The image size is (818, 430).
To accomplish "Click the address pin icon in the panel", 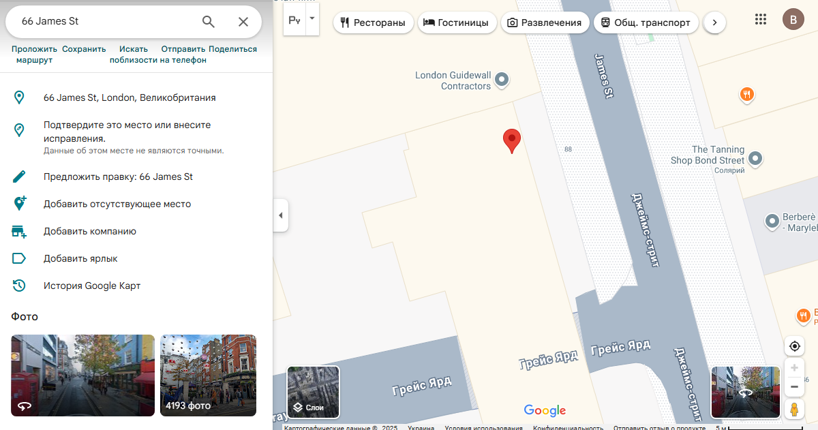I will (19, 97).
